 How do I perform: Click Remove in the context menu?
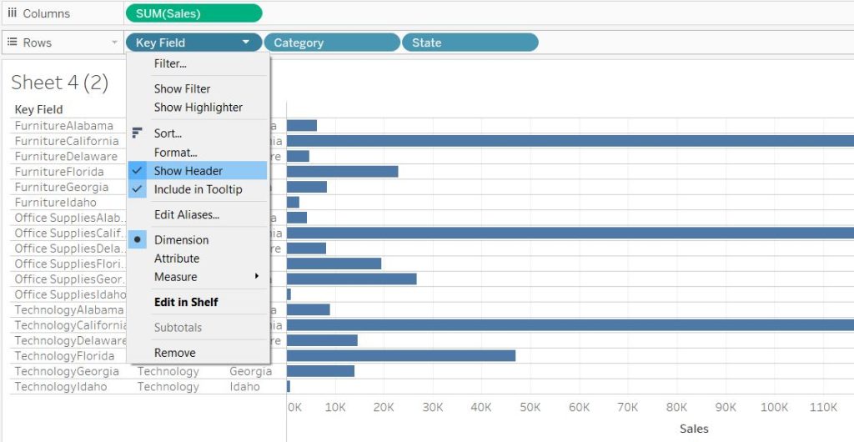tap(175, 353)
